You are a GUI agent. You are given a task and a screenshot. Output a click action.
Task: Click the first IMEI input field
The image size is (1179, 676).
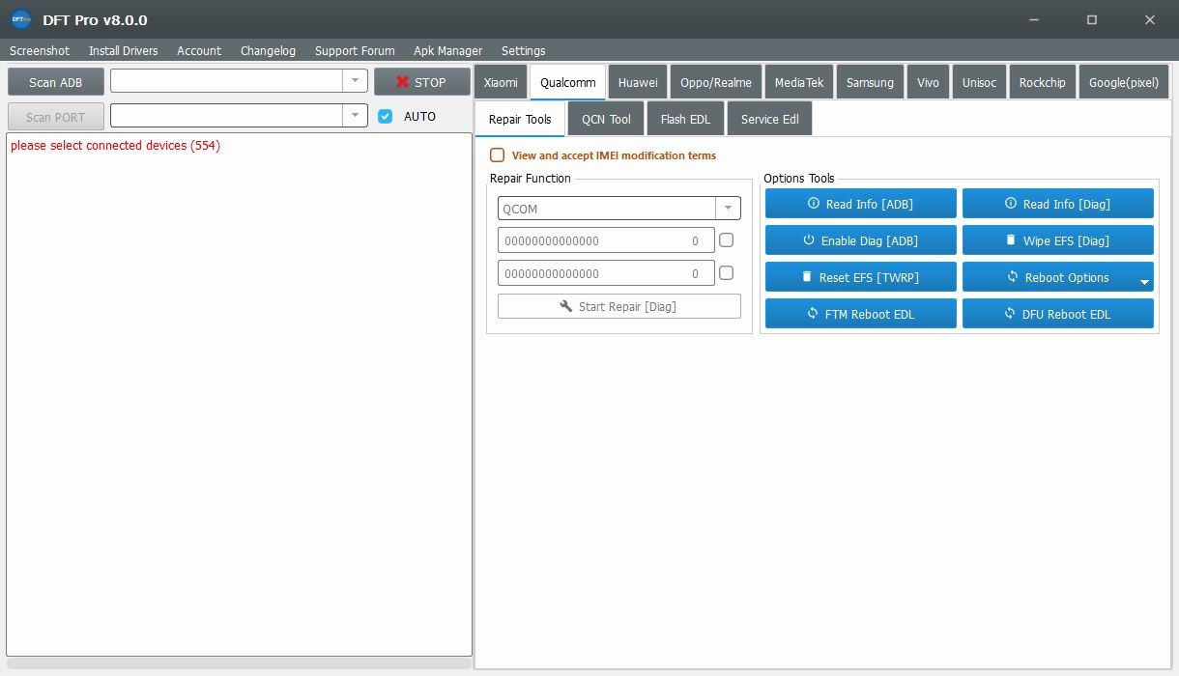coord(606,240)
